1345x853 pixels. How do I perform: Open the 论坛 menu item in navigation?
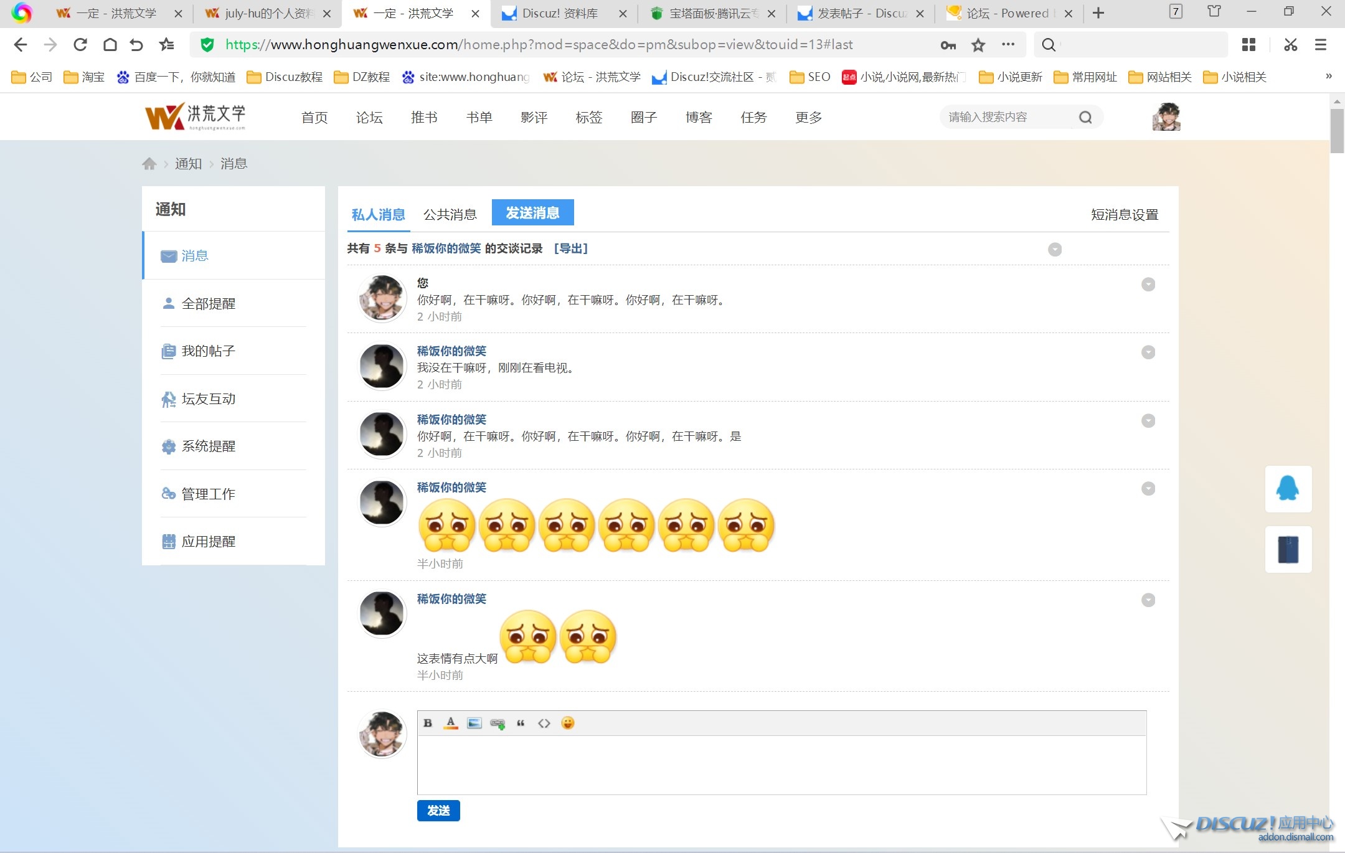pyautogui.click(x=369, y=117)
